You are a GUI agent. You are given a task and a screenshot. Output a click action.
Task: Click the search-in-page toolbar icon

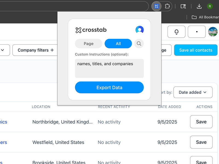[x=183, y=6]
